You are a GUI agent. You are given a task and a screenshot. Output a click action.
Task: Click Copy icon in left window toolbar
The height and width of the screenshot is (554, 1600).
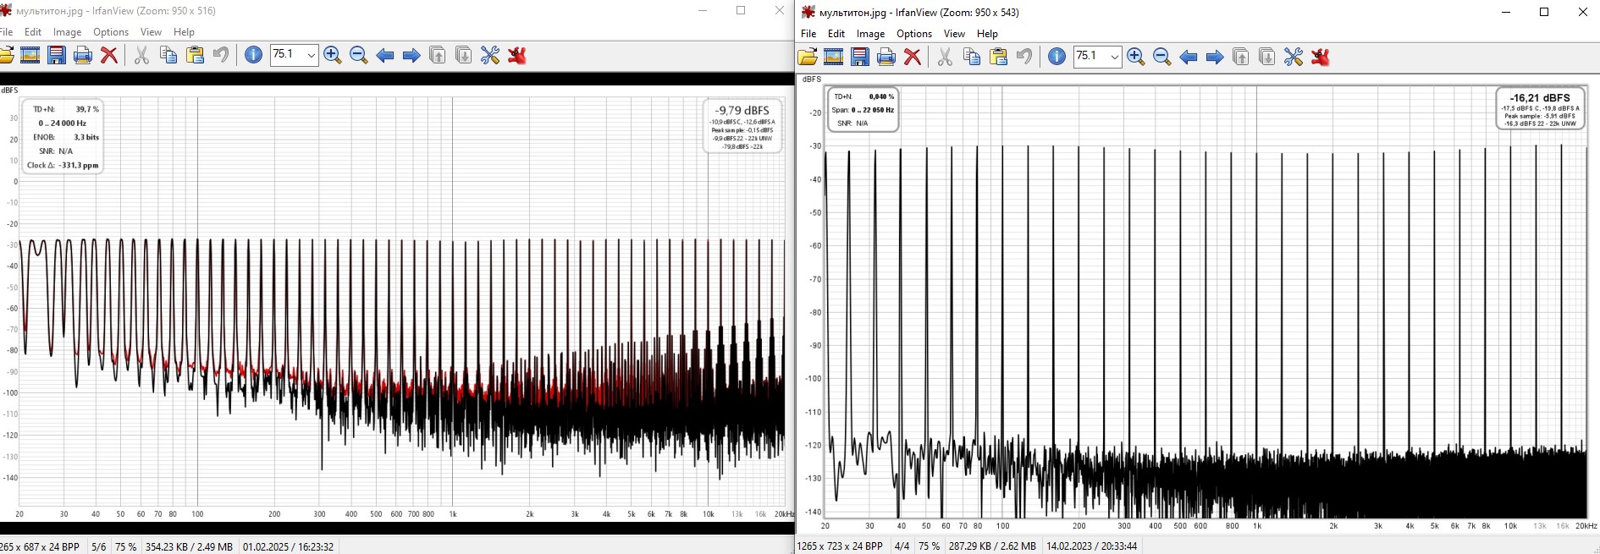pyautogui.click(x=168, y=56)
